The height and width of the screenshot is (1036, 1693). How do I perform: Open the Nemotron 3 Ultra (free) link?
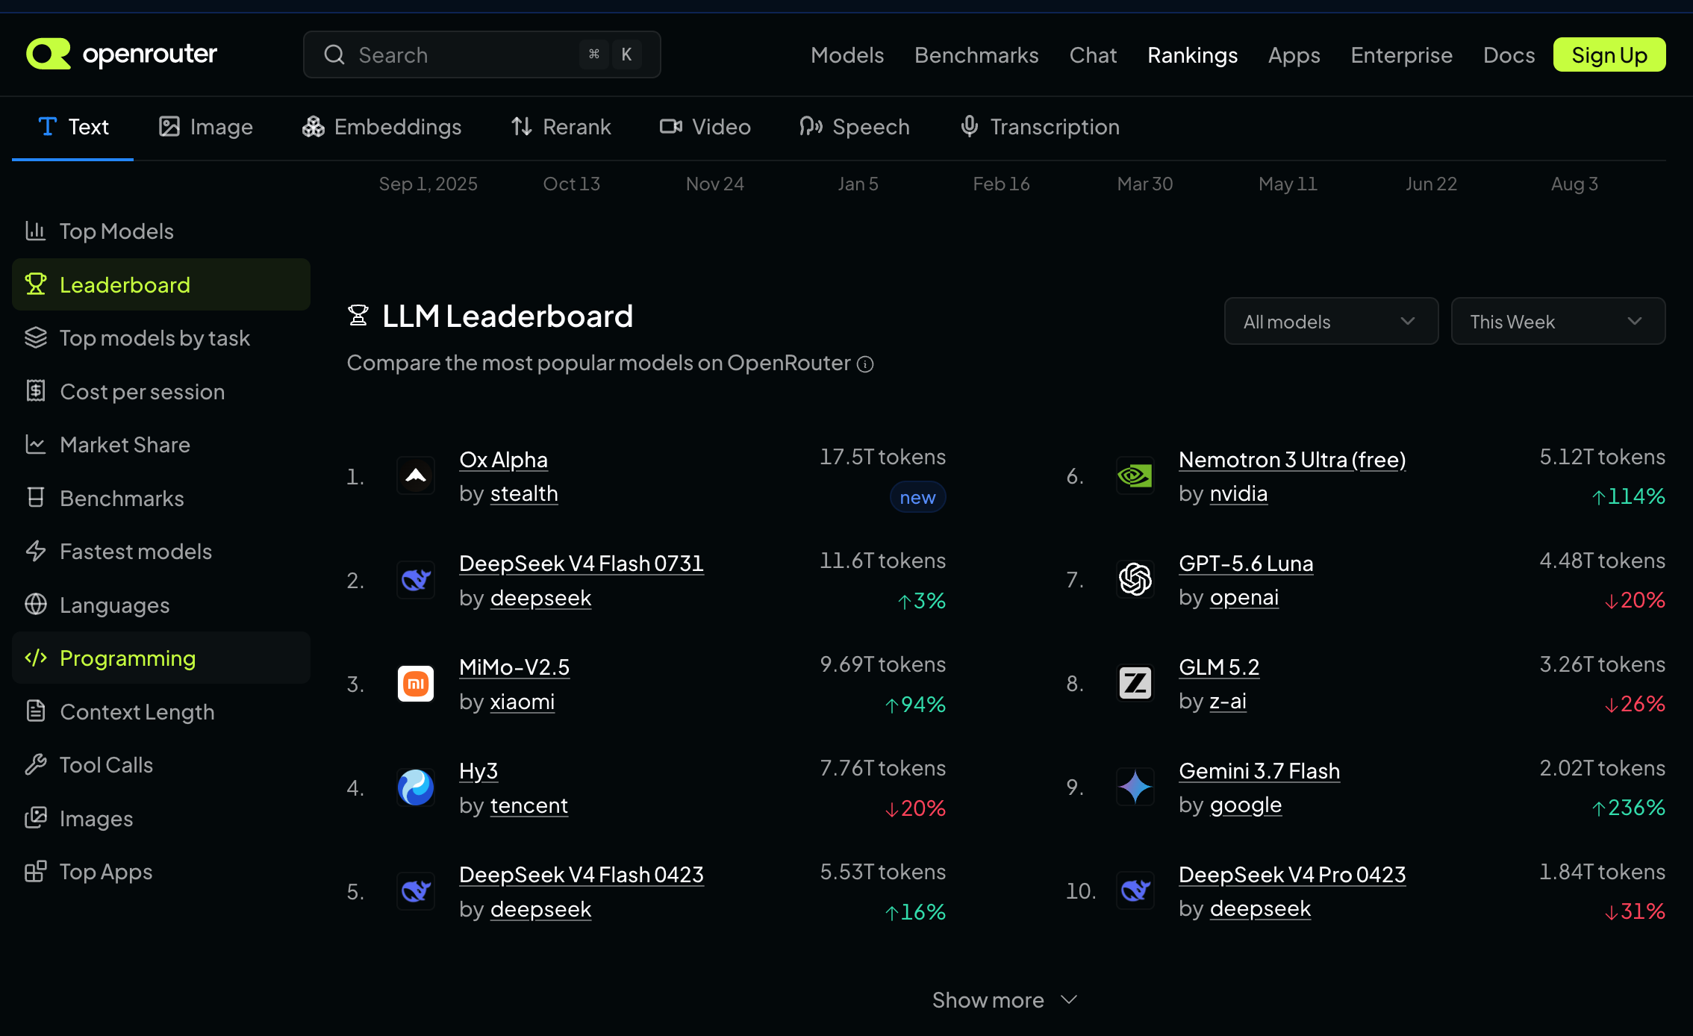pos(1292,460)
